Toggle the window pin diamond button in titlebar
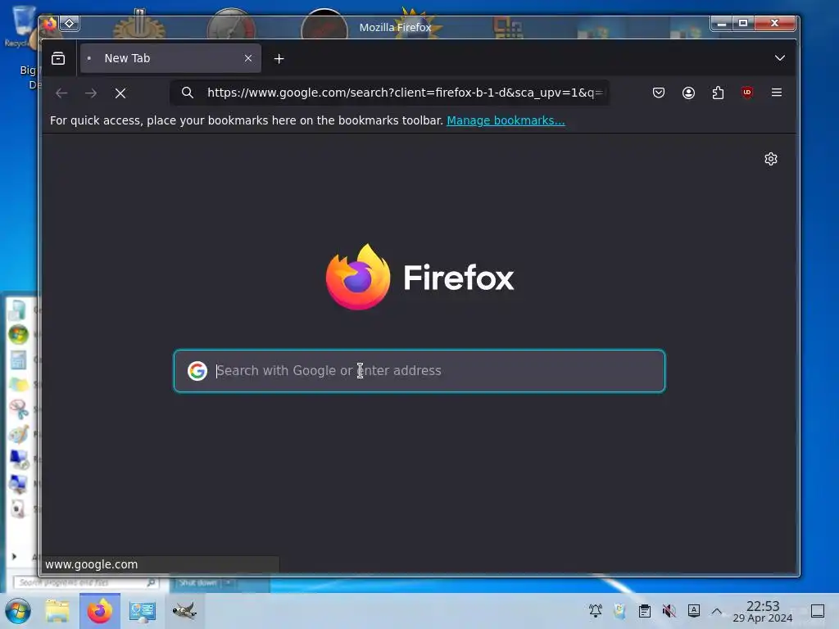The image size is (839, 629). tap(70, 24)
